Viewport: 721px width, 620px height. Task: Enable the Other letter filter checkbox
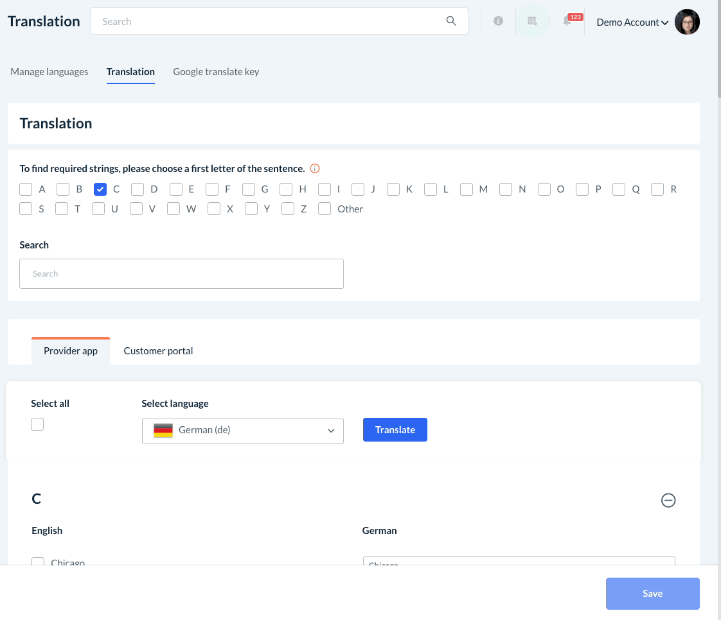tap(325, 209)
